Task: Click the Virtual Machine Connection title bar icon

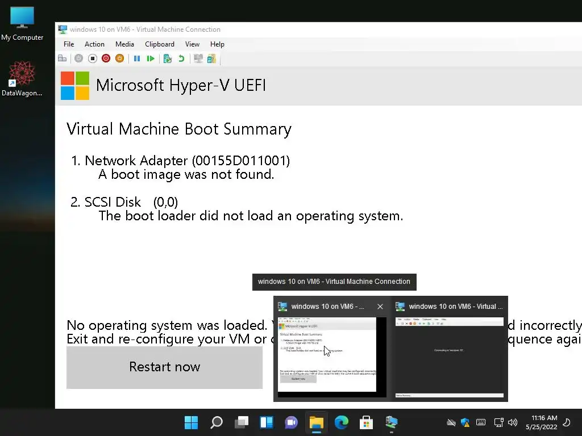Action: pyautogui.click(x=63, y=30)
